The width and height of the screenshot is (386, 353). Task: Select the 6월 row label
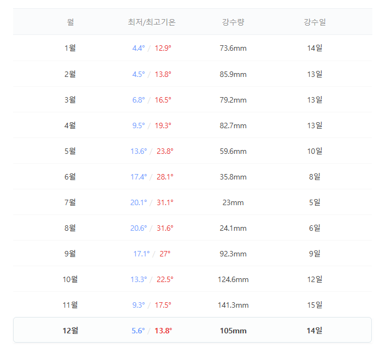(x=70, y=177)
